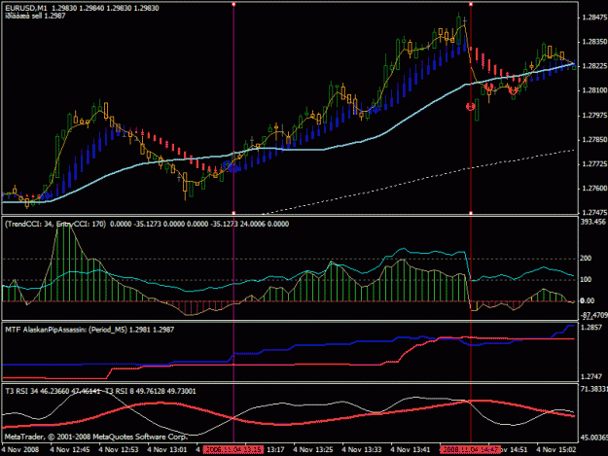Image resolution: width=608 pixels, height=456 pixels.
Task: Click price level 1.28225 on the axis
Action: click(x=593, y=66)
